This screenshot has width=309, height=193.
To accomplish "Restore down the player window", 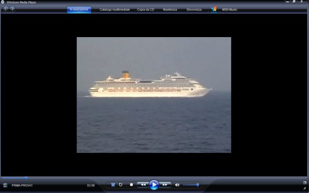I will pos(294,1).
